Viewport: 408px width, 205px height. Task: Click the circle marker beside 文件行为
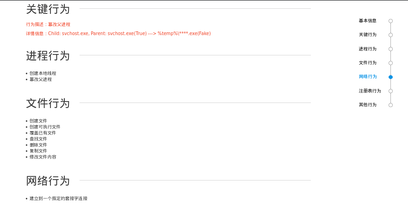click(390, 63)
